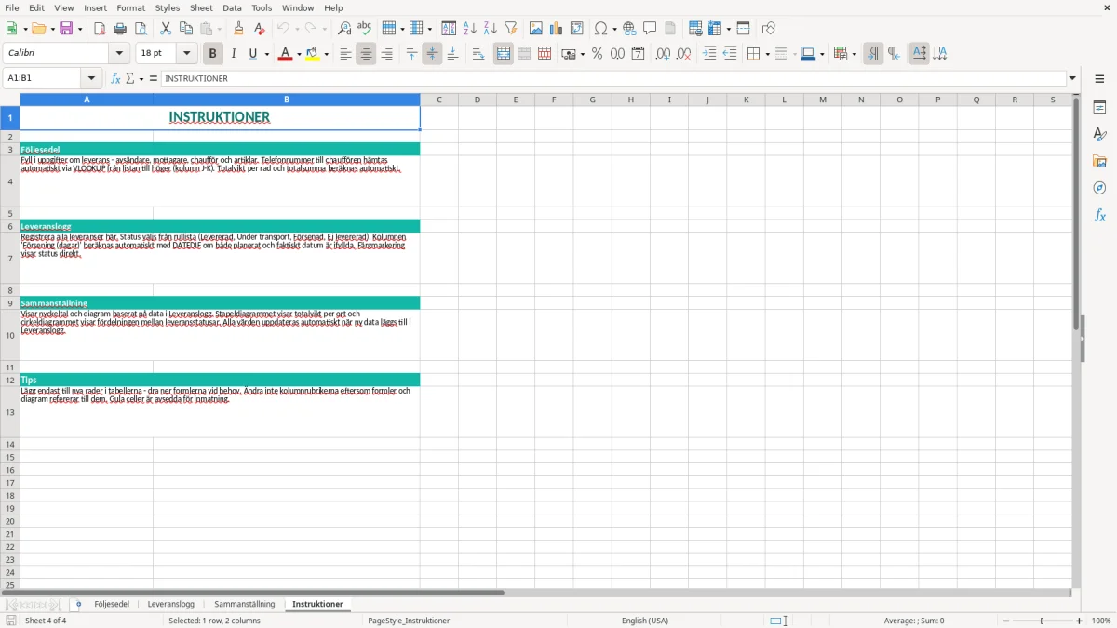
Task: Open the Font Color dropdown arrow
Action: tap(299, 54)
